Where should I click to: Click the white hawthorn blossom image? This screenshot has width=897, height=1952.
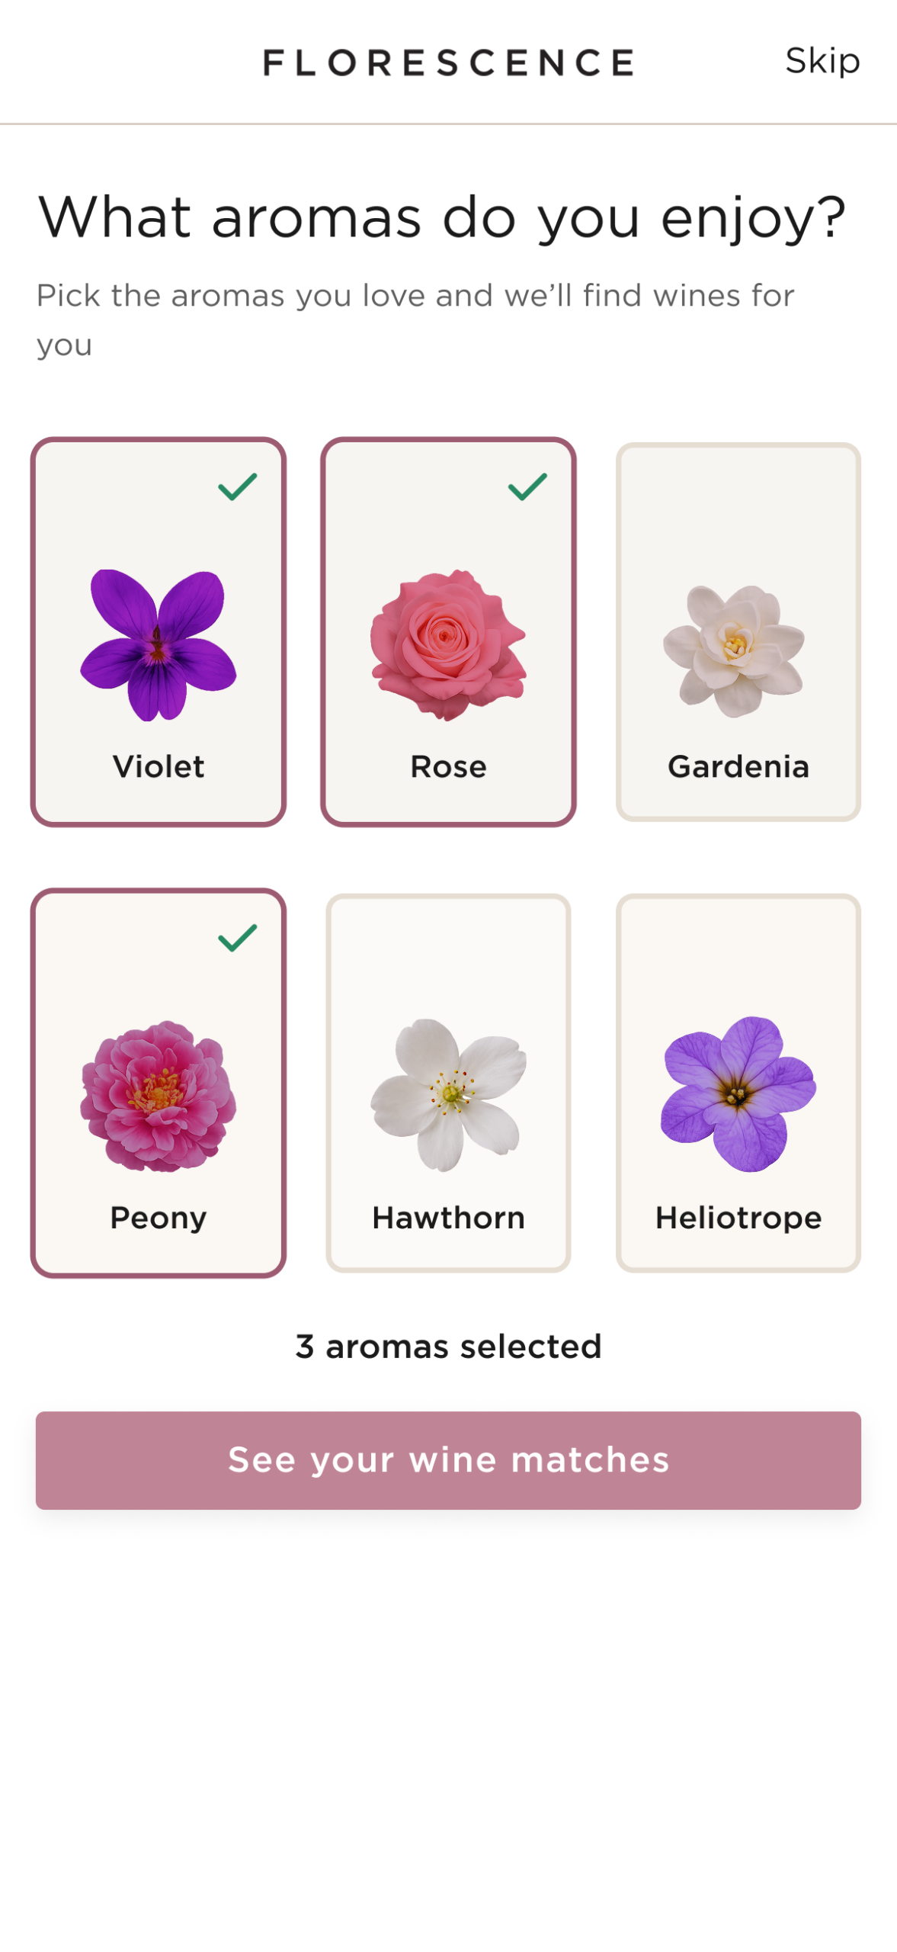coord(448,1095)
